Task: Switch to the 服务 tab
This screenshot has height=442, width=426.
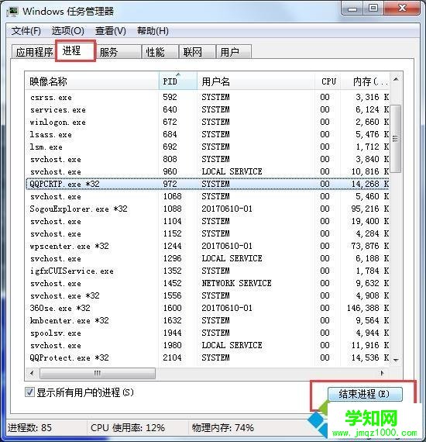Action: pyautogui.click(x=118, y=52)
